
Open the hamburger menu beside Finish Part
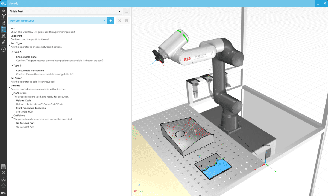pyautogui.click(x=127, y=11)
